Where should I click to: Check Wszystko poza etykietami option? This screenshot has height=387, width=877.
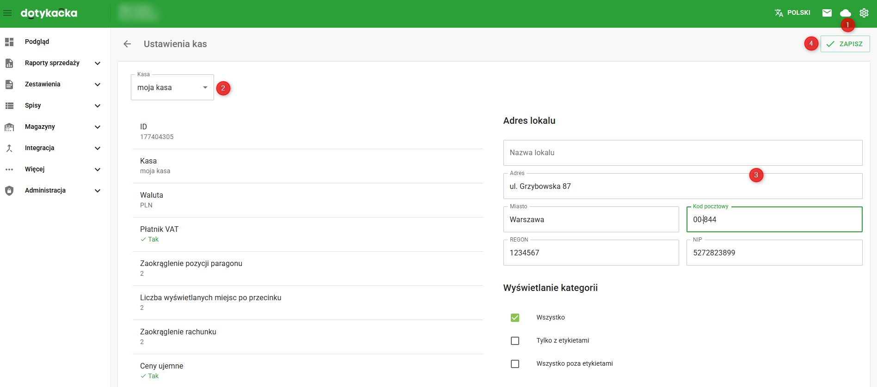pyautogui.click(x=515, y=364)
